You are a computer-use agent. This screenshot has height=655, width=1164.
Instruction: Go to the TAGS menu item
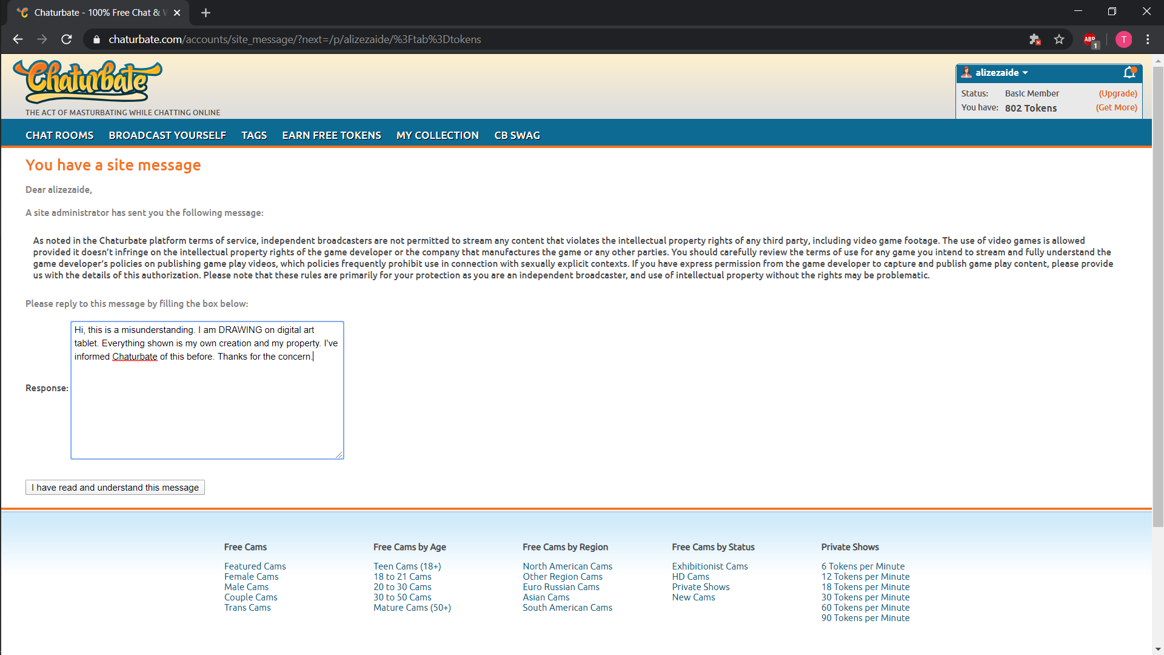click(x=254, y=135)
